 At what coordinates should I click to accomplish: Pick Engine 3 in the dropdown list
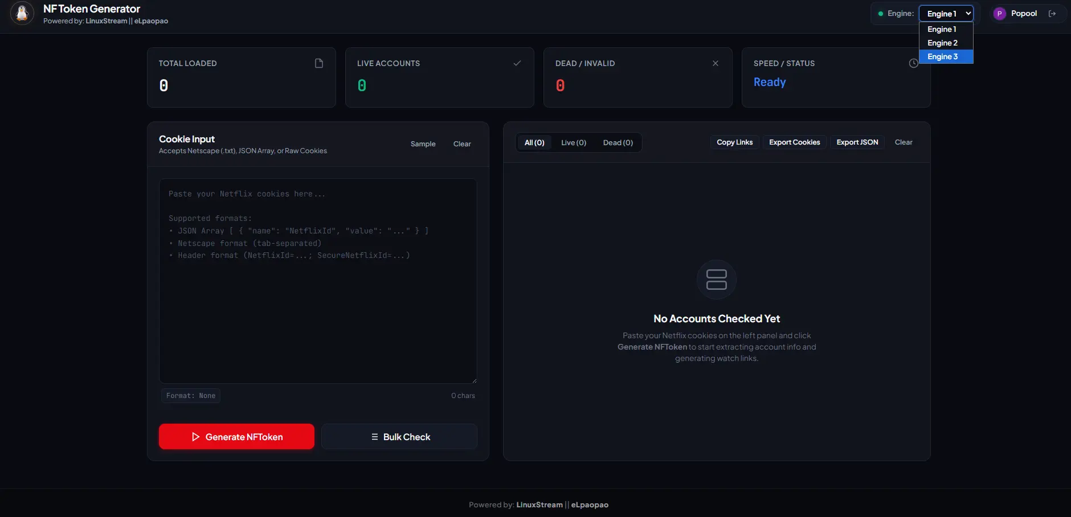tap(946, 56)
